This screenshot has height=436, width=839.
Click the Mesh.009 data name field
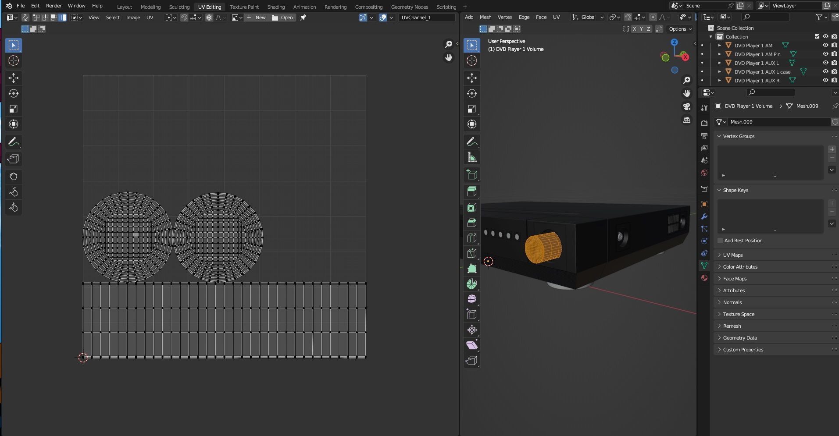[x=778, y=122]
